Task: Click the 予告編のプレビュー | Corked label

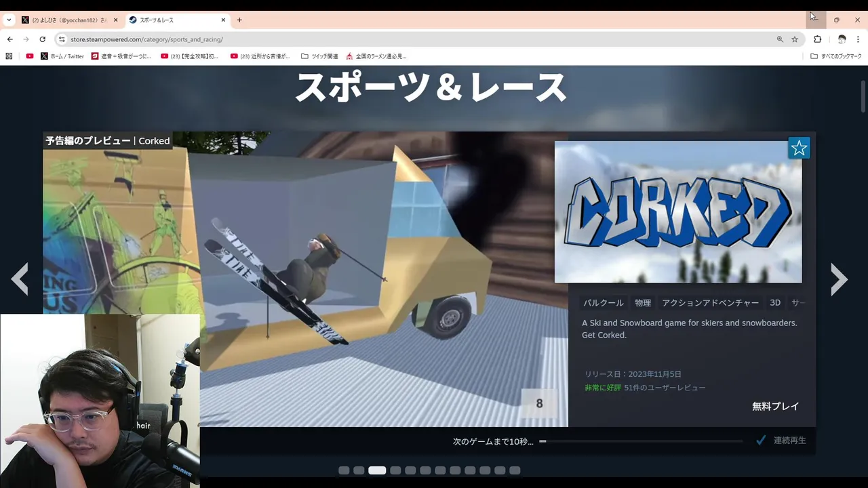Action: coord(108,141)
